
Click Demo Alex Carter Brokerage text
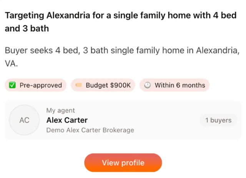pyautogui.click(x=90, y=130)
